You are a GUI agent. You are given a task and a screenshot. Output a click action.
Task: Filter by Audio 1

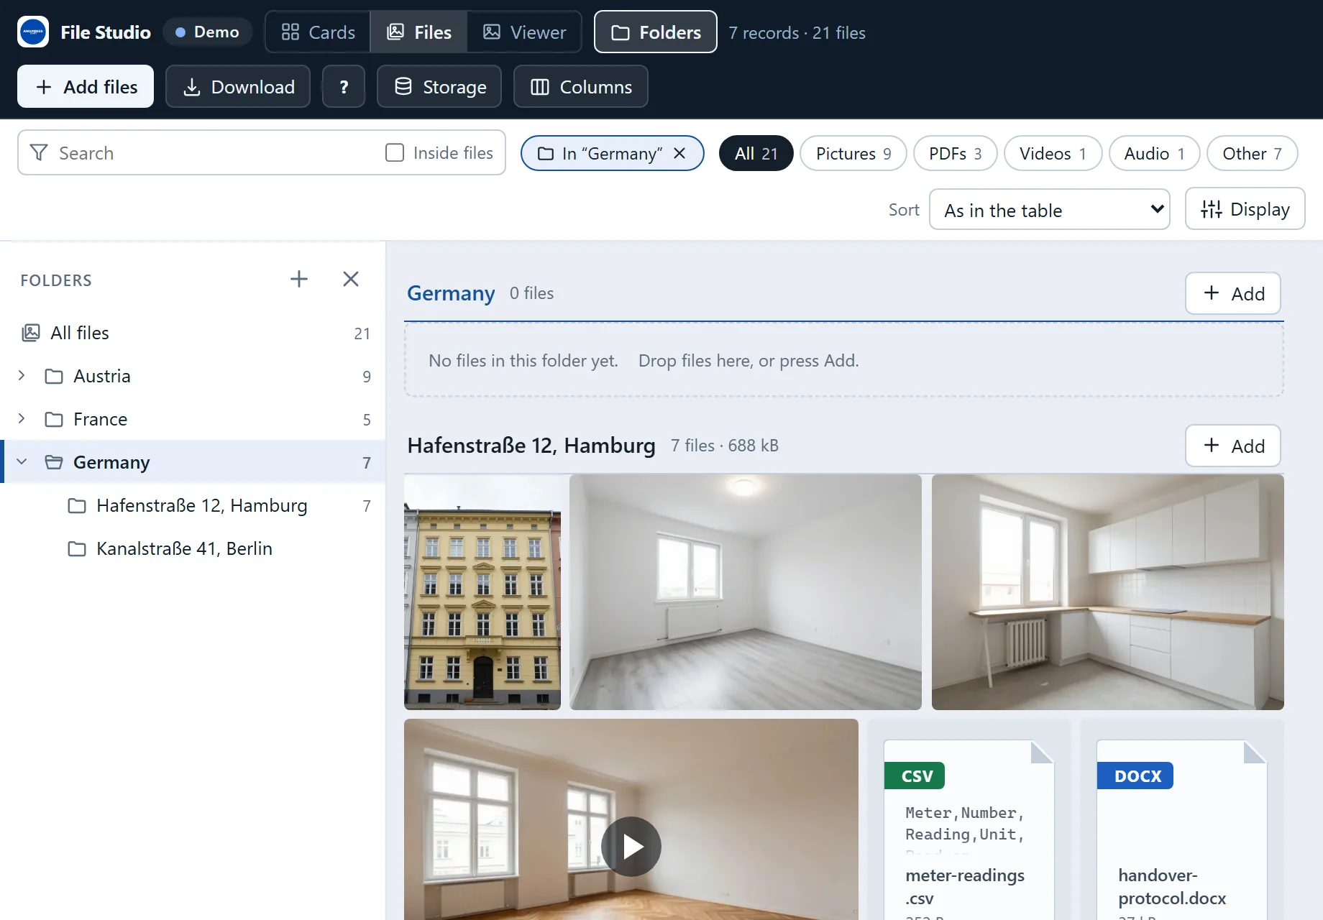[1155, 153]
